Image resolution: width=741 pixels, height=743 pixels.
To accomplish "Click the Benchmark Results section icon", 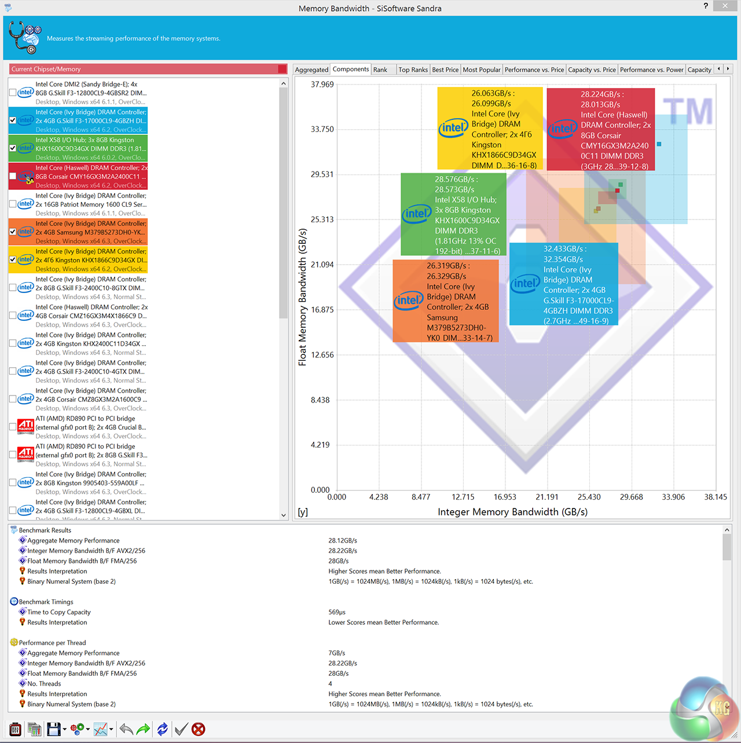I will 14,530.
